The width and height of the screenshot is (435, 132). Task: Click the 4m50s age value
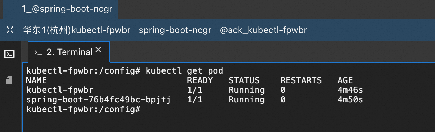coord(350,100)
